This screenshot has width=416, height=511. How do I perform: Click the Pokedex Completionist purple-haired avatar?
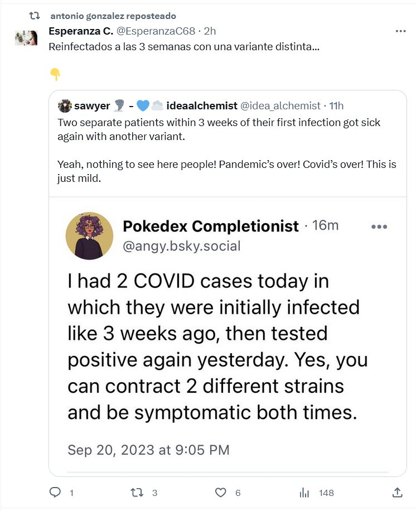(89, 234)
